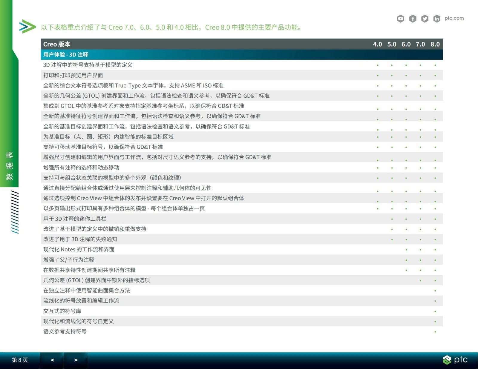Select row 用于 3D 注释的迷你工具栏
Image resolution: width=478 pixels, height=369 pixels.
tap(242, 219)
